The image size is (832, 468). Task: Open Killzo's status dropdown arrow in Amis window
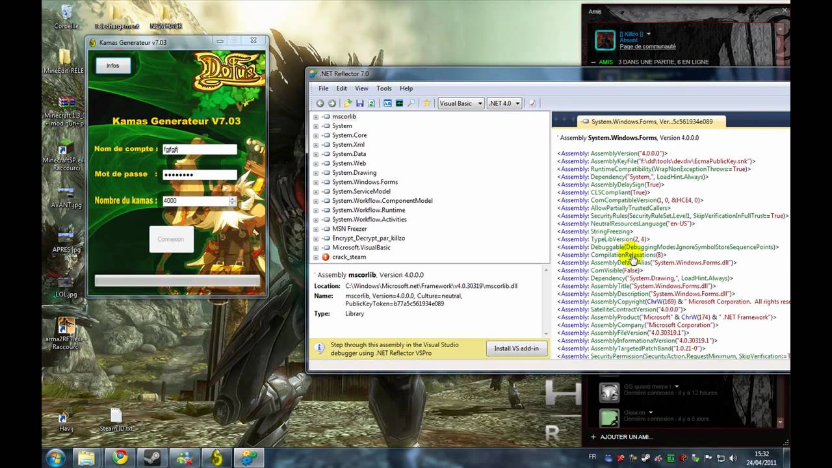[648, 34]
